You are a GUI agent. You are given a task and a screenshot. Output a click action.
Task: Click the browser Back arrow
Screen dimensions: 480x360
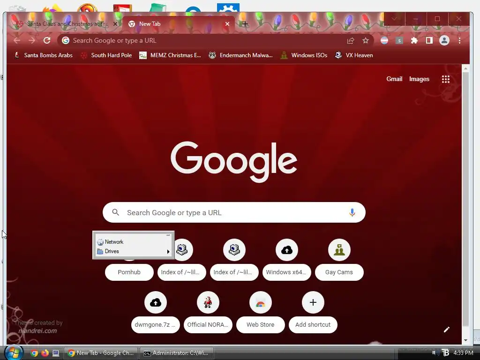click(17, 40)
